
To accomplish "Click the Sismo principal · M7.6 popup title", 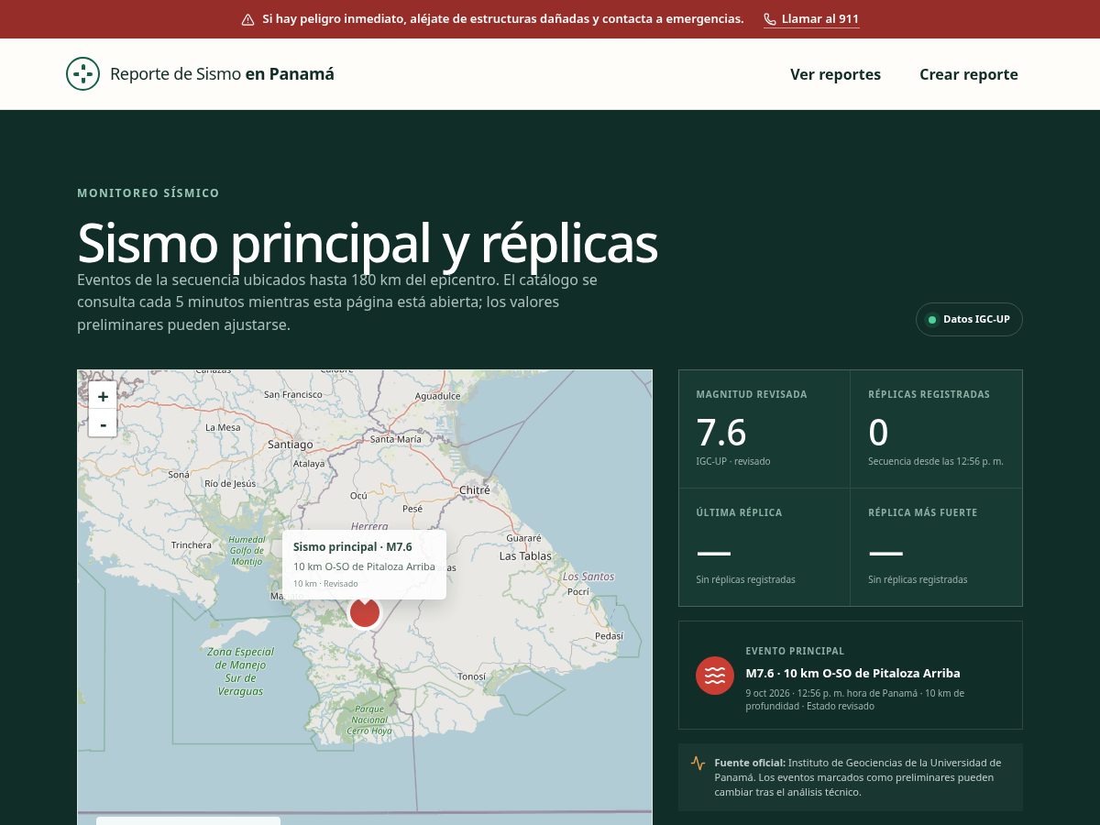I will 353,546.
